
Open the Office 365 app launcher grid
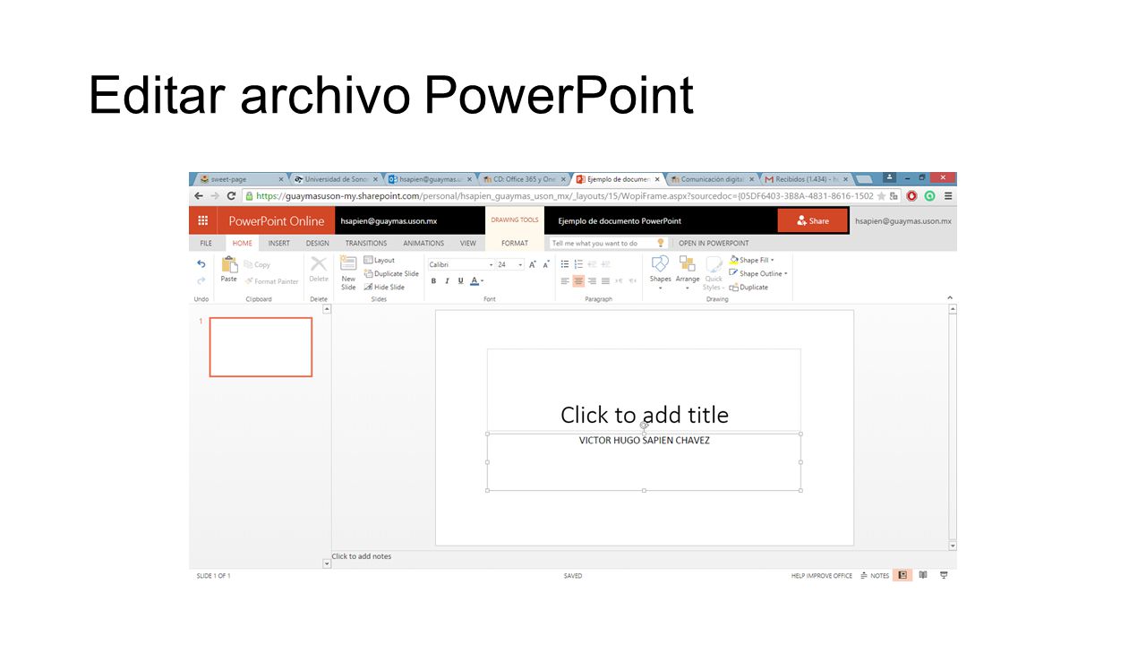pos(202,220)
